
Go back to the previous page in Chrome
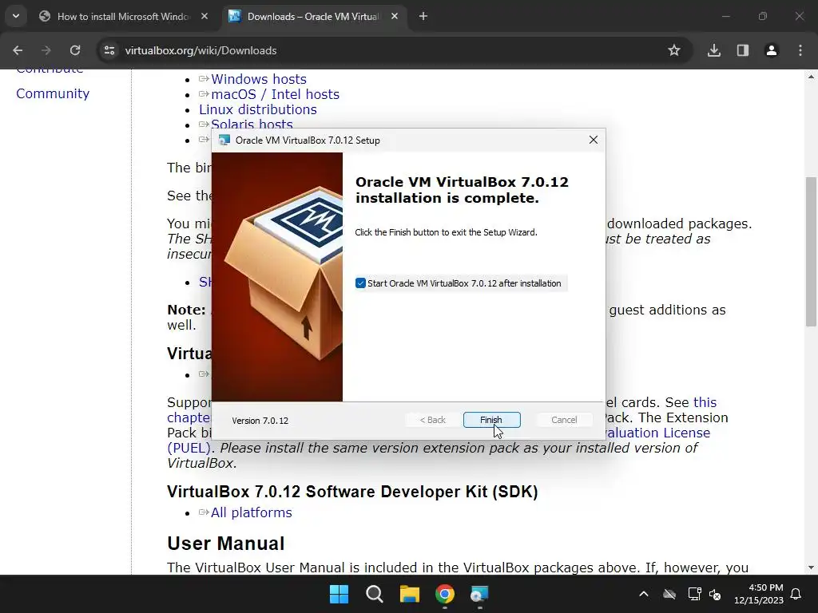pos(18,50)
